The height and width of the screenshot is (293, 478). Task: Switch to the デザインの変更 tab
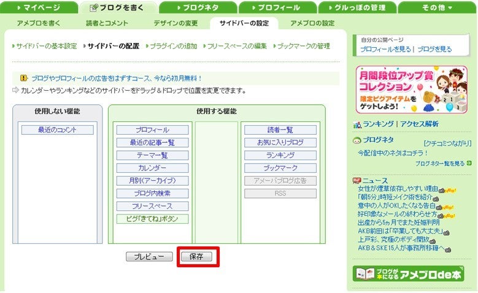pyautogui.click(x=175, y=23)
